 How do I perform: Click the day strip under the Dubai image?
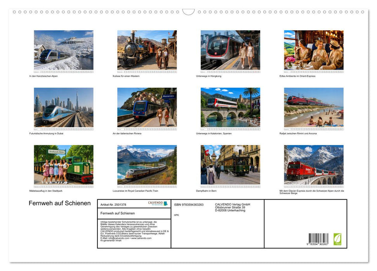pos(63,129)
